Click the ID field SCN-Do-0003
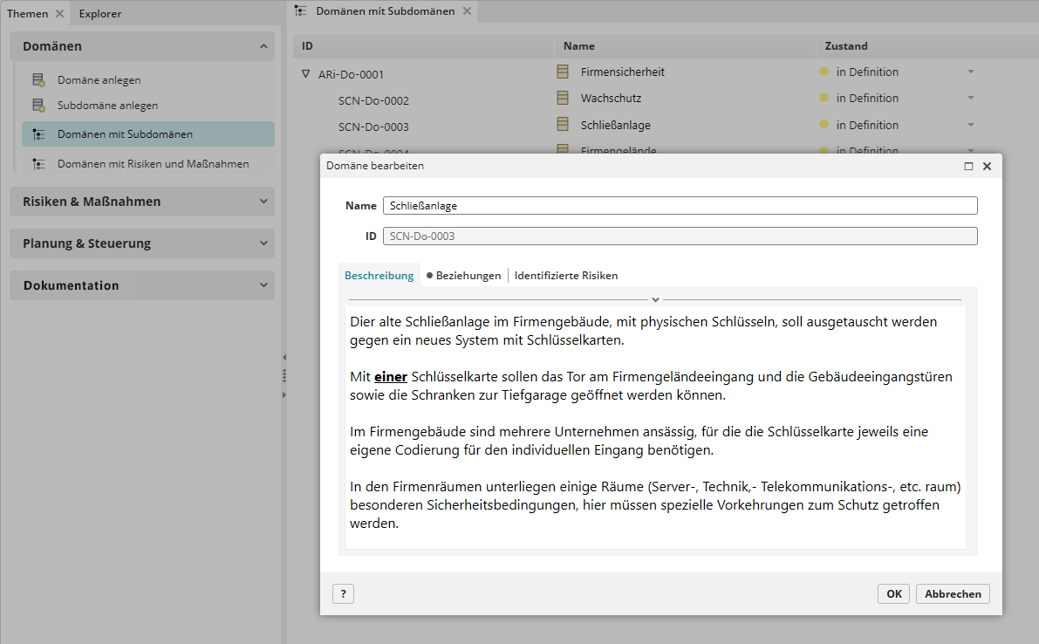Viewport: 1039px width, 644px height. click(x=680, y=236)
